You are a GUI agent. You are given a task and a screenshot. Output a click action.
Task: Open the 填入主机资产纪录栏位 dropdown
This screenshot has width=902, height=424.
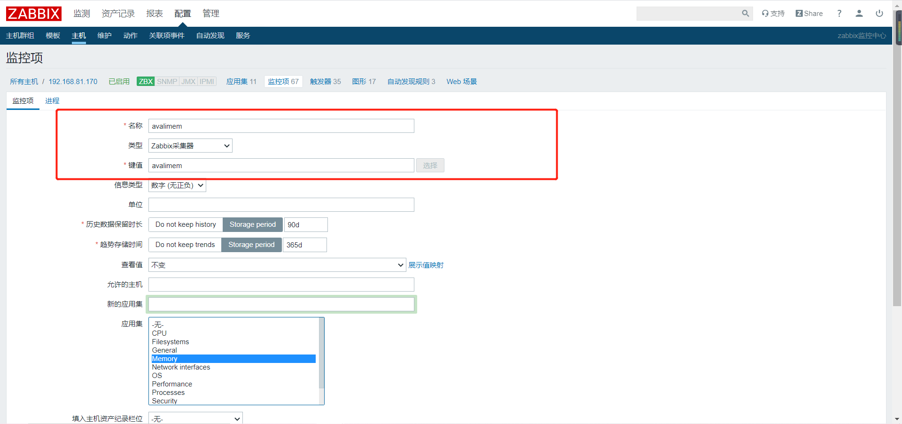195,418
